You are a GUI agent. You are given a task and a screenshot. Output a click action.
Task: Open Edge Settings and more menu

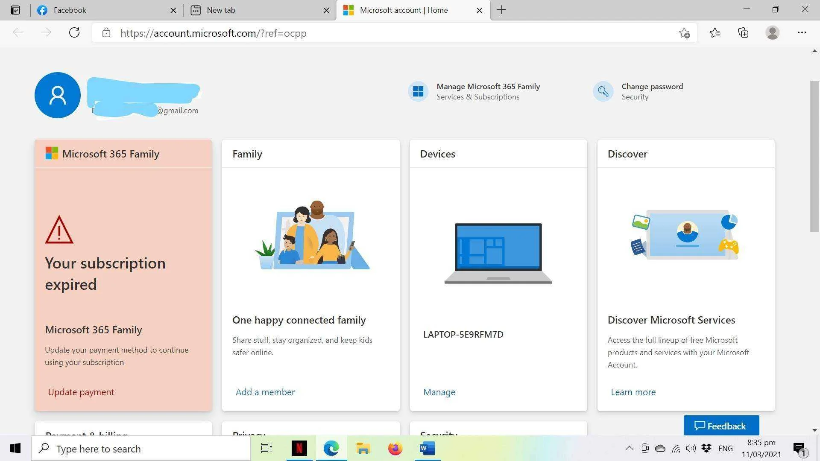(802, 33)
